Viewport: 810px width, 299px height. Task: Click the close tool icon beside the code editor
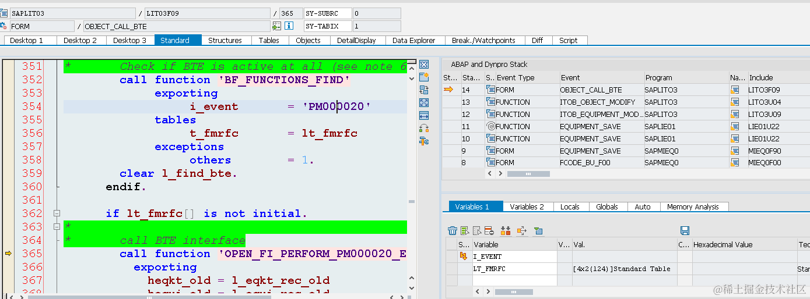424,64
